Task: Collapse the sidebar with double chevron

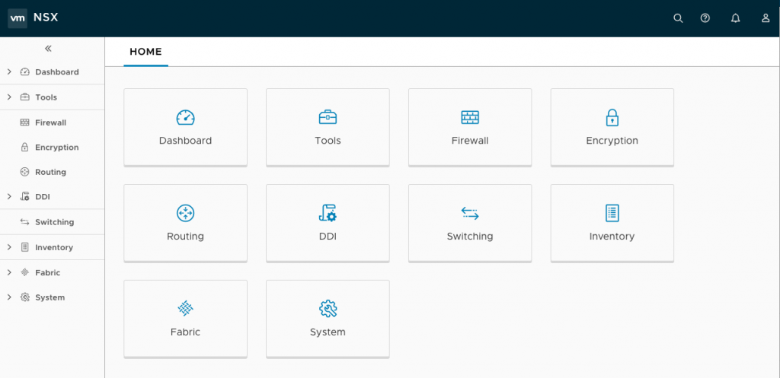Action: point(48,49)
